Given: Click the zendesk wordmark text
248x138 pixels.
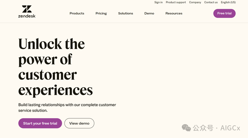Looking at the screenshot, I should 27,16.
